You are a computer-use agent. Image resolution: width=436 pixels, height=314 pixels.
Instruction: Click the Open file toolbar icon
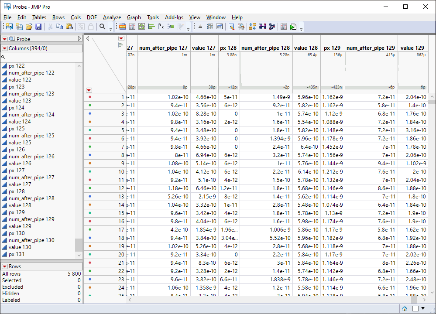29,27
